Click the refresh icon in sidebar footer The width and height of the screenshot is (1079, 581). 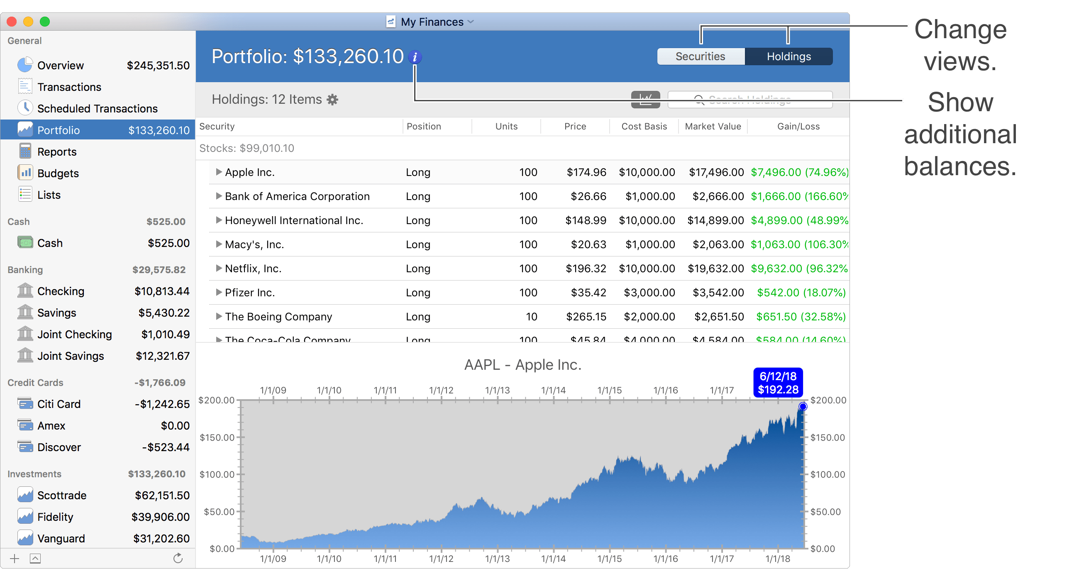tap(178, 558)
